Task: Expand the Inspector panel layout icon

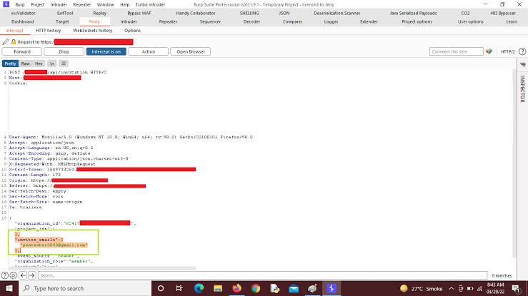Action: [522, 64]
